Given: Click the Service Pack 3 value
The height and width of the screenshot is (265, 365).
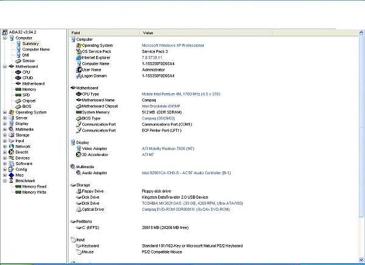Looking at the screenshot, I should pyautogui.click(x=155, y=52).
